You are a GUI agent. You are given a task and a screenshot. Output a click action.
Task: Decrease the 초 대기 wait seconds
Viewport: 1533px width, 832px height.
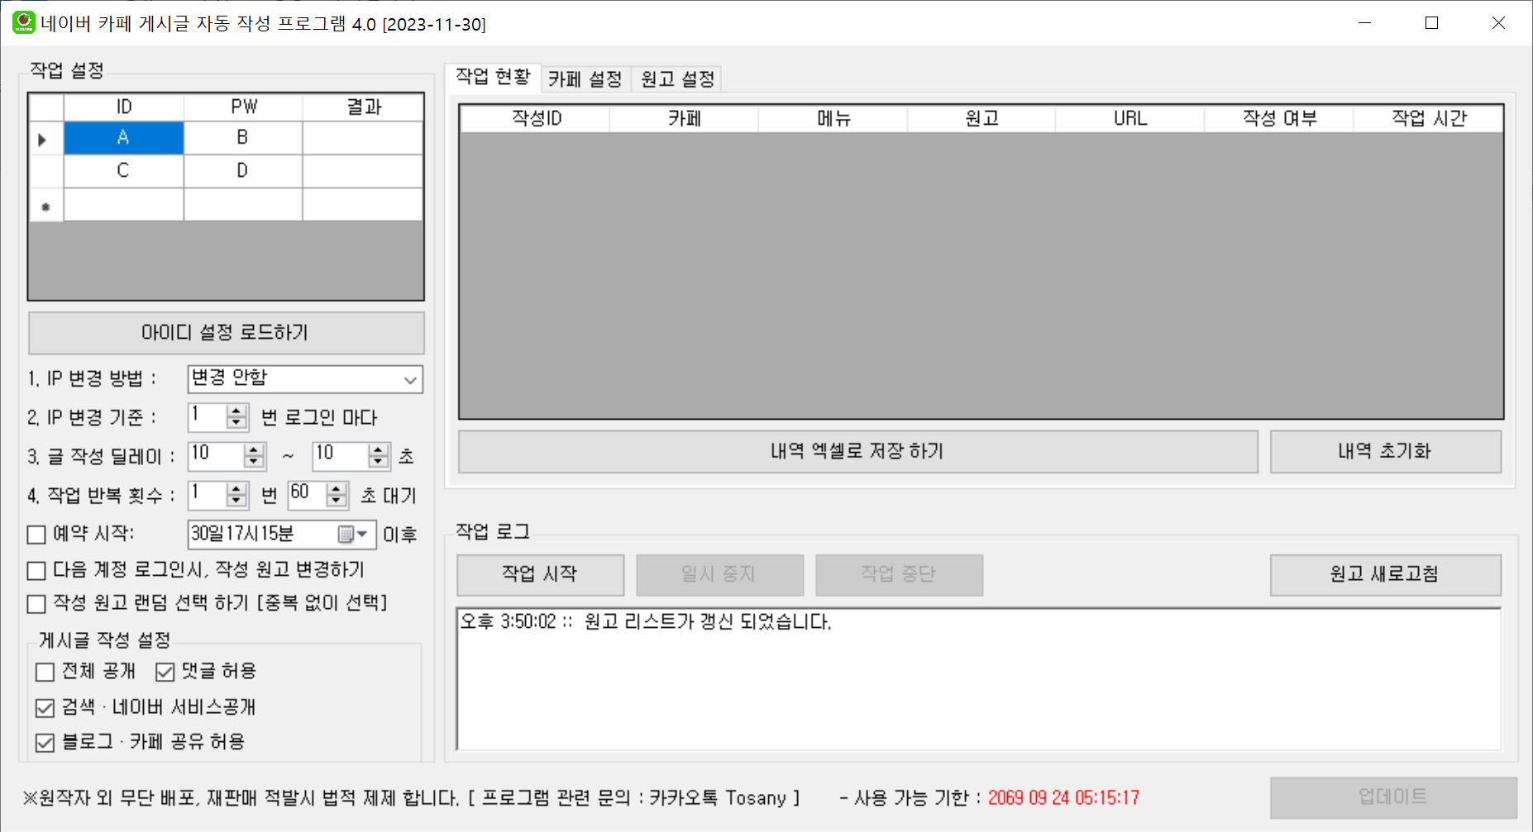337,502
